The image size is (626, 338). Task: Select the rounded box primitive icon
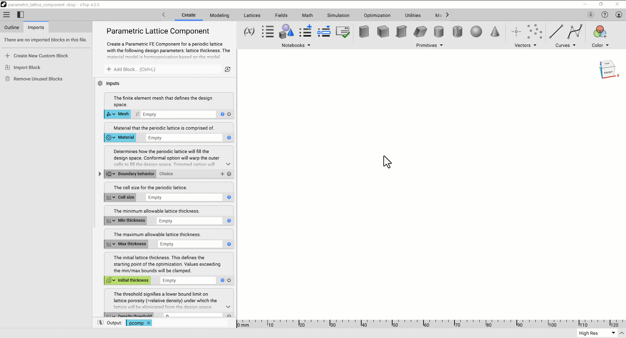(401, 32)
